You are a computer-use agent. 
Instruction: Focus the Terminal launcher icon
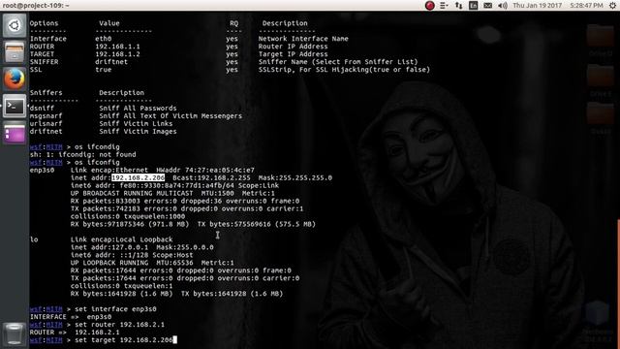coord(15,106)
